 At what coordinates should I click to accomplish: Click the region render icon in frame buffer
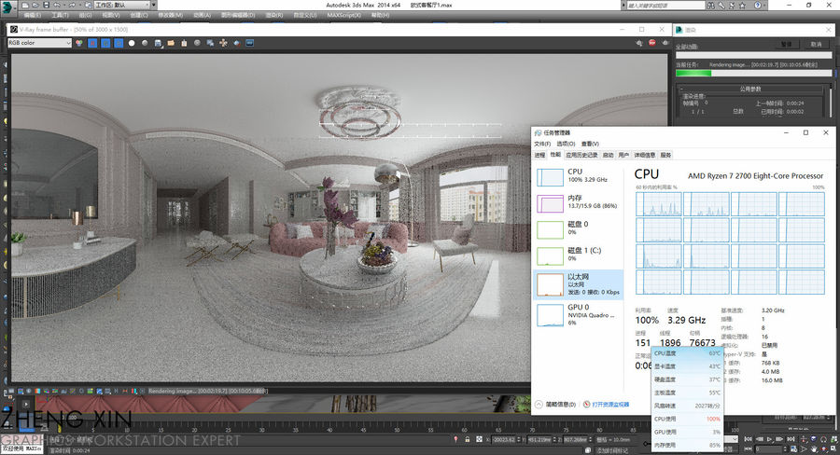click(x=236, y=43)
